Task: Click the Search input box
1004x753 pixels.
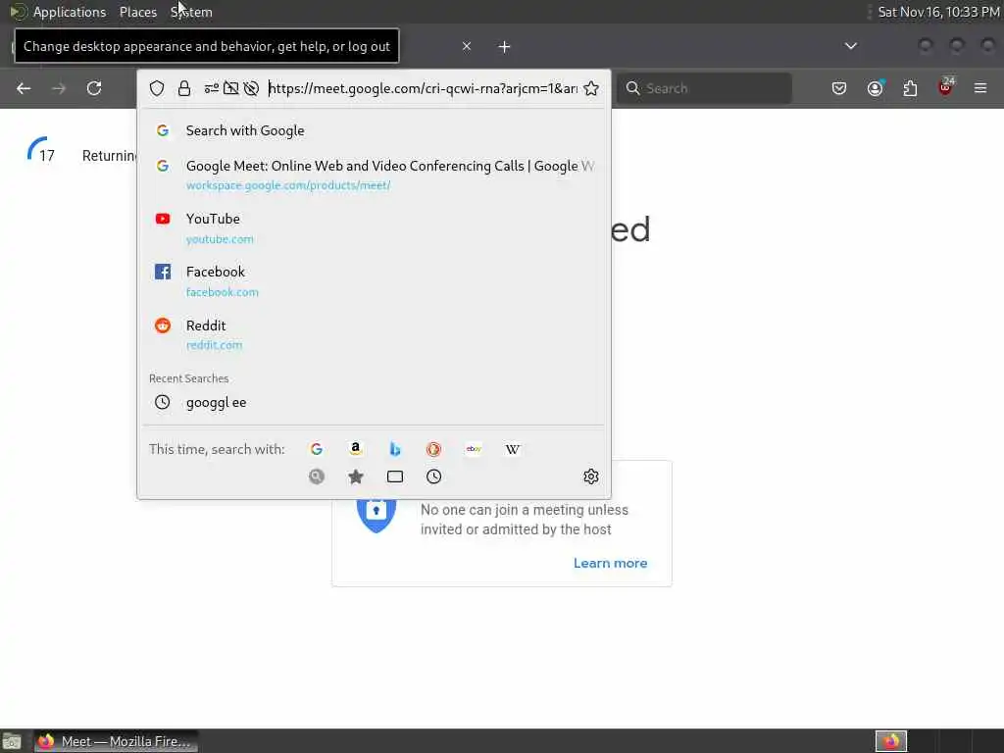Action: pos(704,88)
